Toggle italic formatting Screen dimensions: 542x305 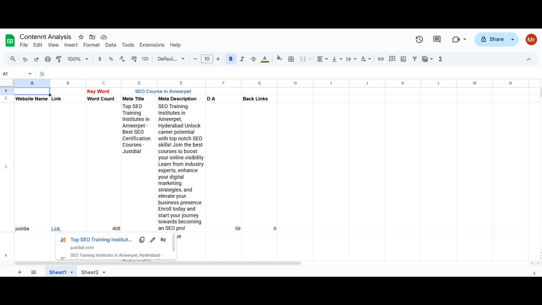coord(242,59)
